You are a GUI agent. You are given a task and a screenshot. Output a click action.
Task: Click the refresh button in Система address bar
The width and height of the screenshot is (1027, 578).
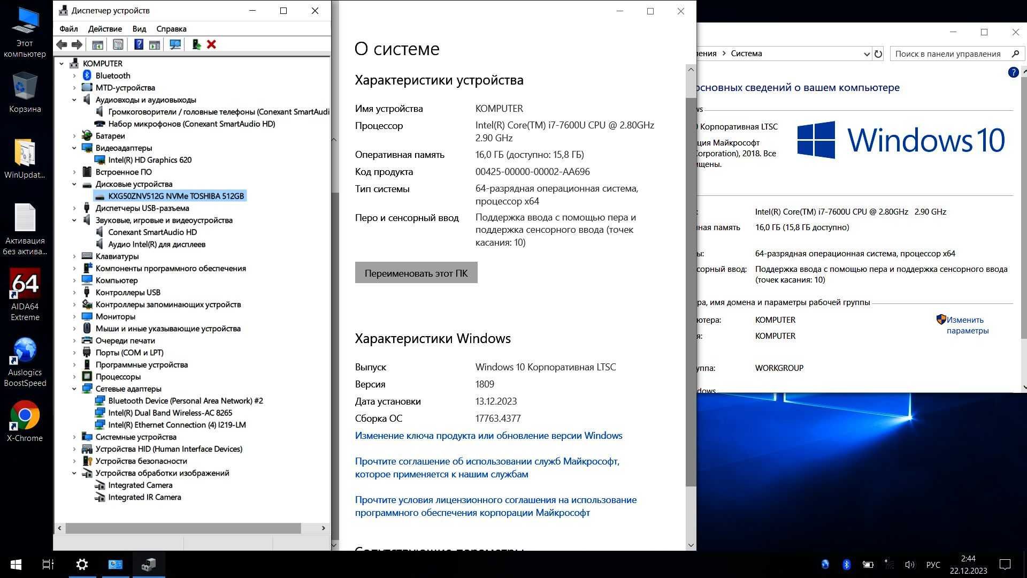coord(878,54)
